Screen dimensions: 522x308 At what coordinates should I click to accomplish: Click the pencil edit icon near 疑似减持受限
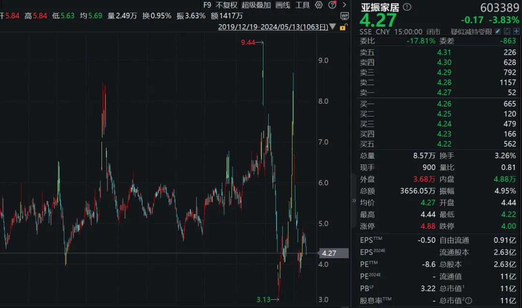tap(498, 31)
